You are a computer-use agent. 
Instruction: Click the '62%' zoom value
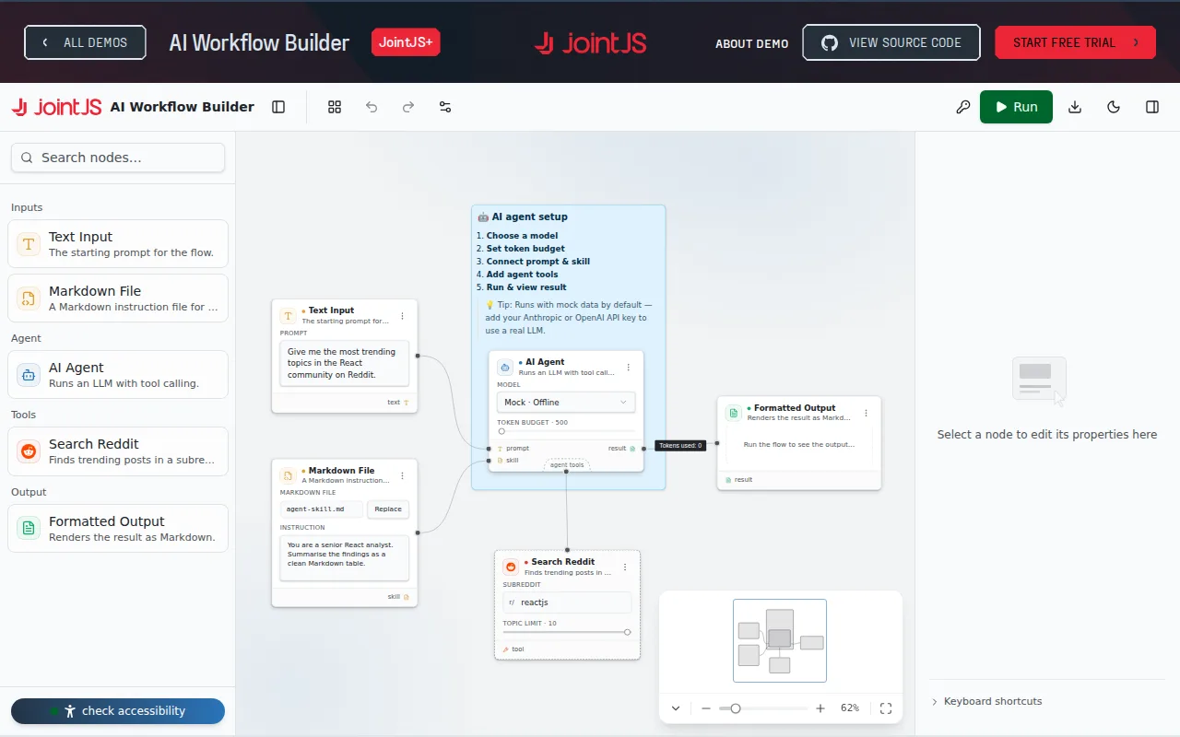(x=850, y=708)
